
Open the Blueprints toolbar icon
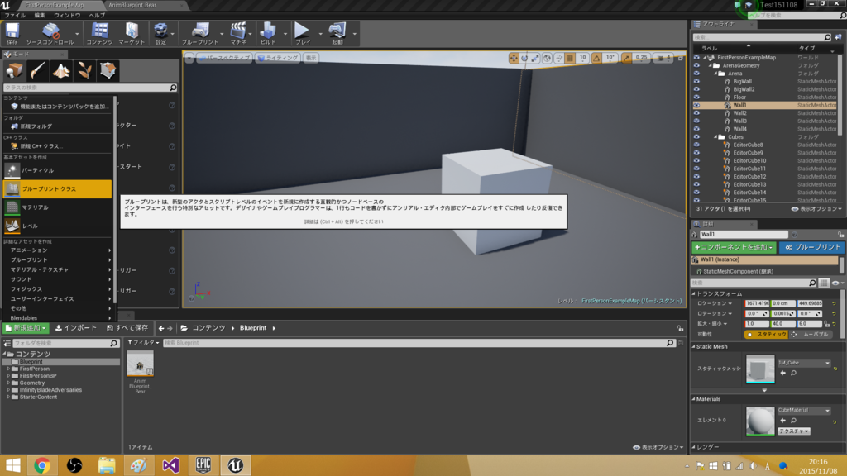pos(200,33)
